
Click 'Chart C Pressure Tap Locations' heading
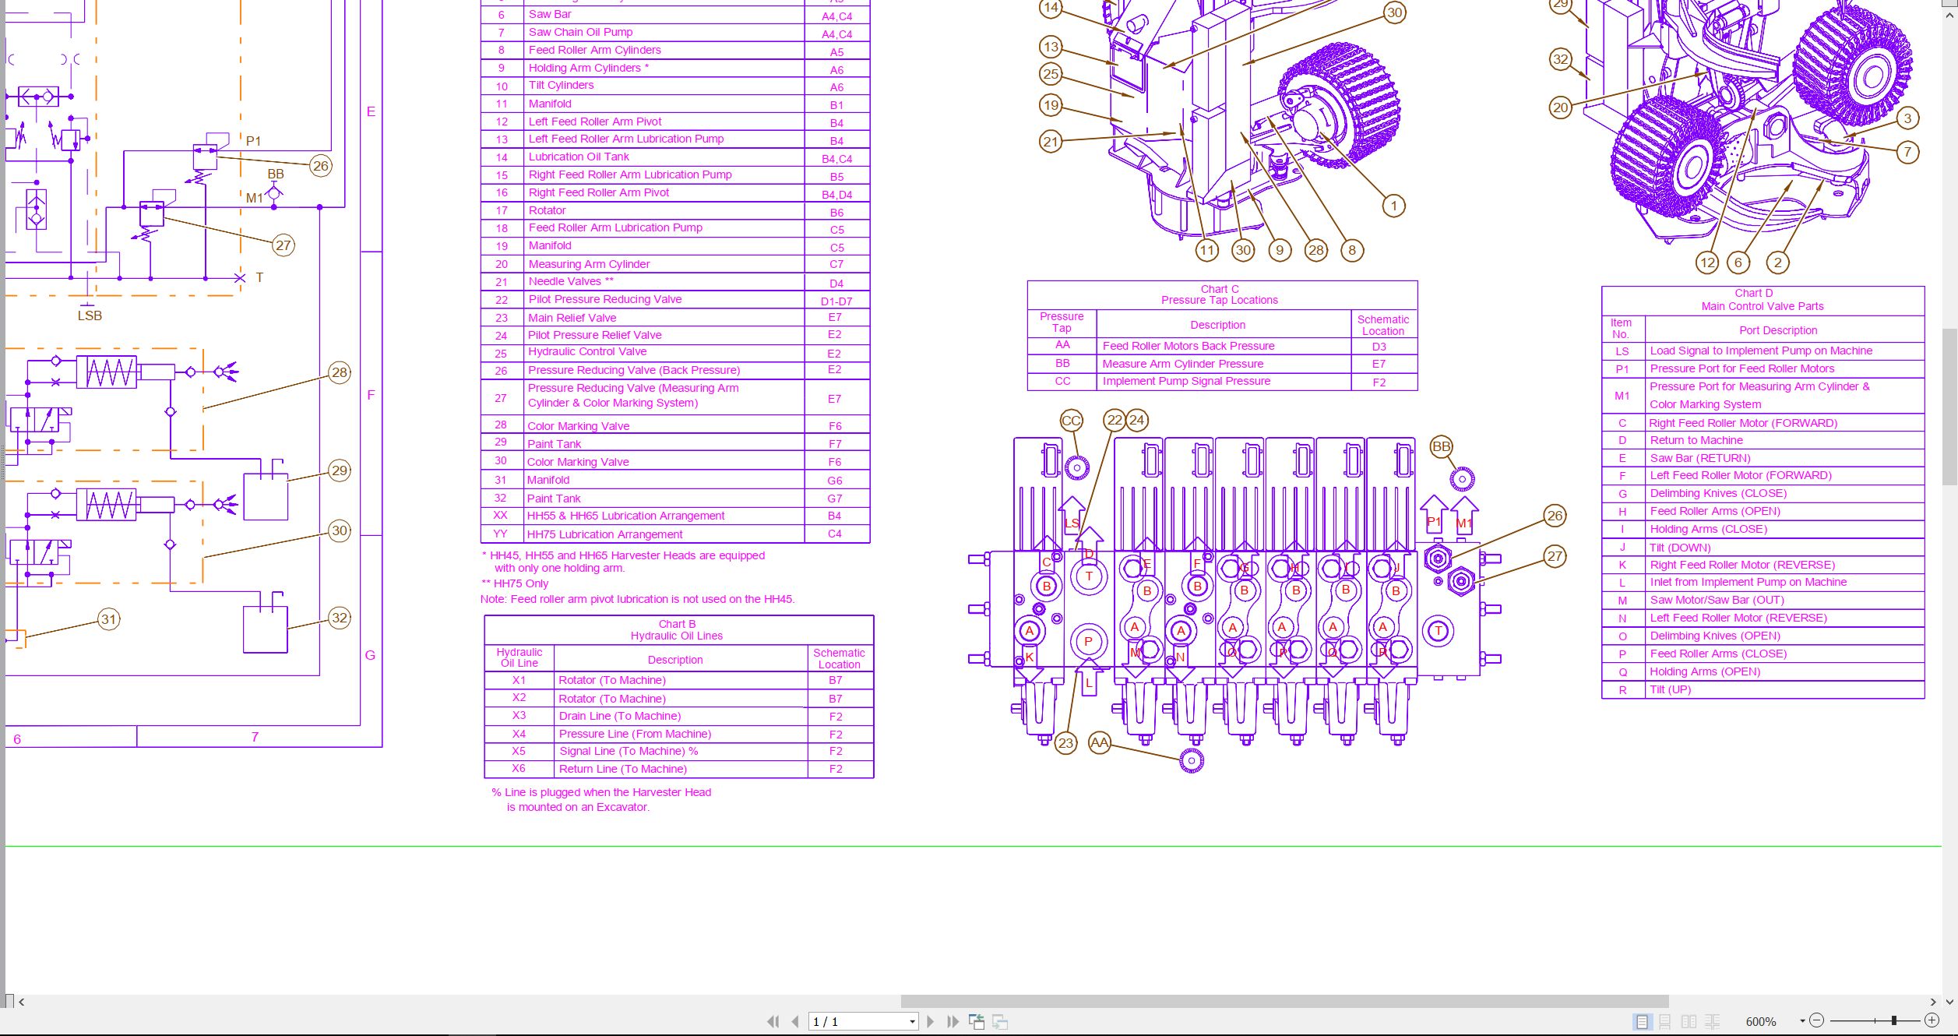click(1219, 294)
